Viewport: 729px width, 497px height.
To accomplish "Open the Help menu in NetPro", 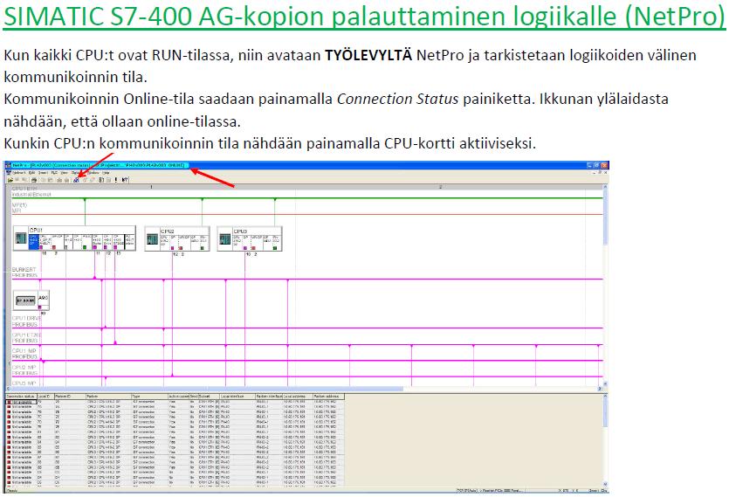I will coord(106,173).
